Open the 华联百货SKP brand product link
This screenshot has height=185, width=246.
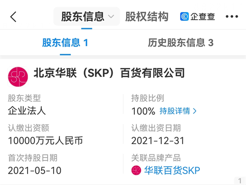pos(172,170)
